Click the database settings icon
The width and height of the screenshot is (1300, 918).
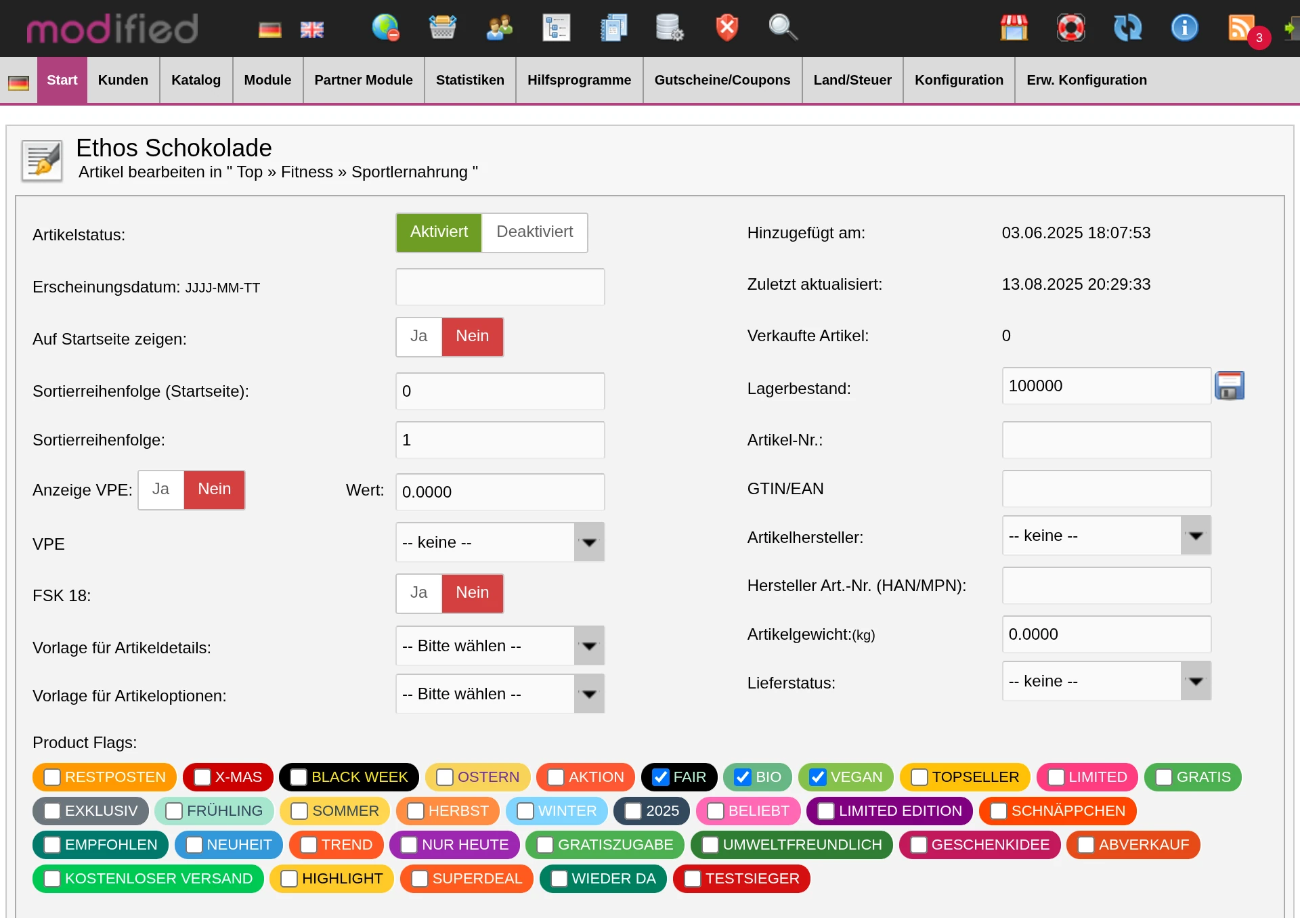pos(669,28)
